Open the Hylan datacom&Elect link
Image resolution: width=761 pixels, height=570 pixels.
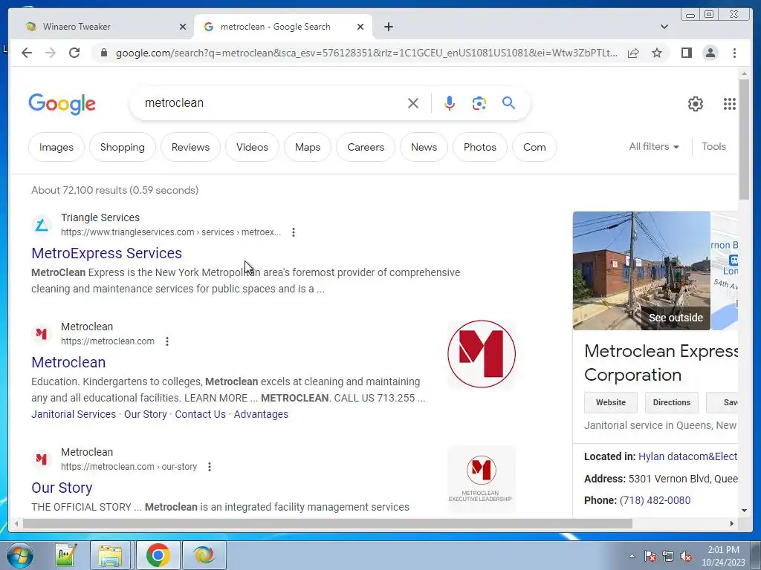[687, 456]
